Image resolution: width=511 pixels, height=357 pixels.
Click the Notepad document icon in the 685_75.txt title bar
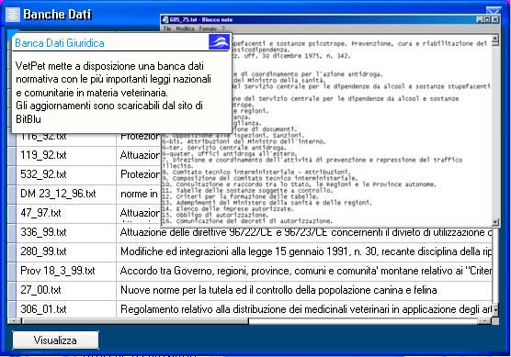pos(165,19)
